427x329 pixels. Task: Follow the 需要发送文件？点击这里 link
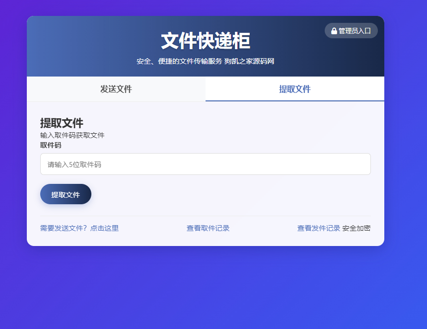coord(79,228)
